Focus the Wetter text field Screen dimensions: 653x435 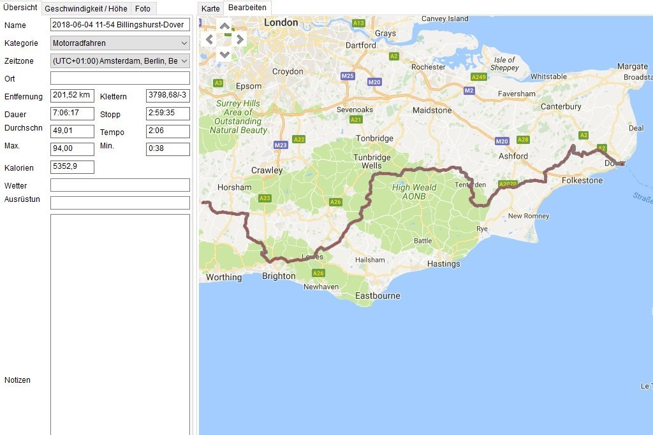[x=120, y=185]
